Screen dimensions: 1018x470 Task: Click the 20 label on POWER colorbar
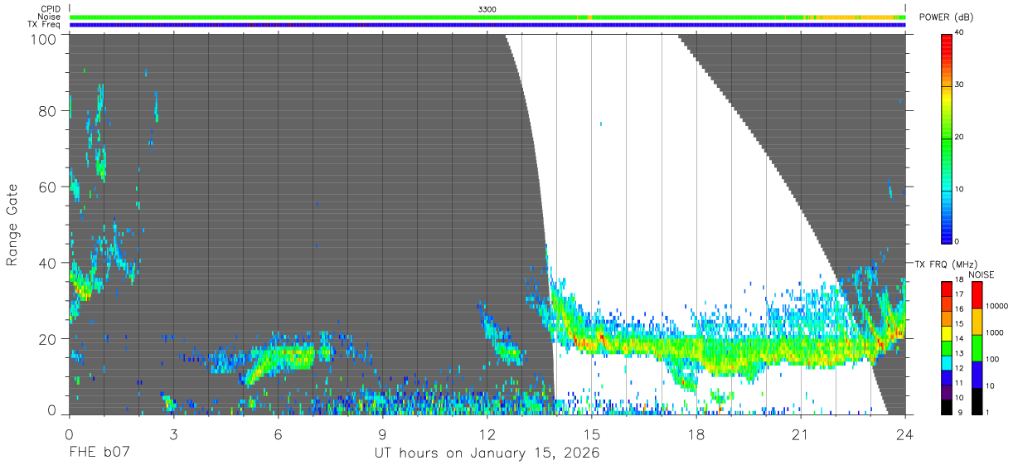click(961, 137)
